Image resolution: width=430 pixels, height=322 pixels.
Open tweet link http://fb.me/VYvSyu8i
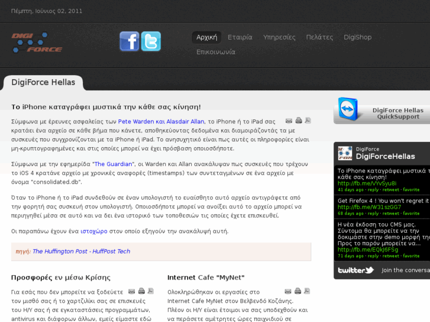click(367, 183)
